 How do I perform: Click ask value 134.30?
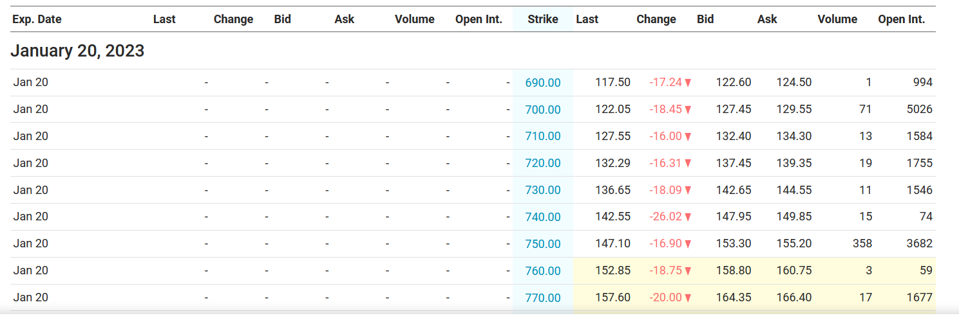point(794,136)
